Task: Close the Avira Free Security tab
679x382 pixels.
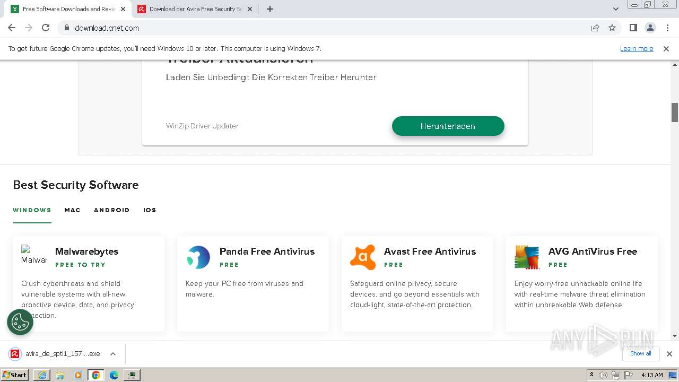Action: (250, 9)
